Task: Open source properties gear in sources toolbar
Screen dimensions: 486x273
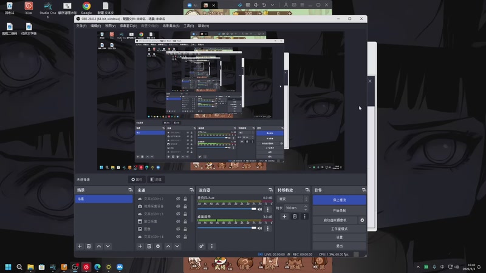Action: click(158, 246)
